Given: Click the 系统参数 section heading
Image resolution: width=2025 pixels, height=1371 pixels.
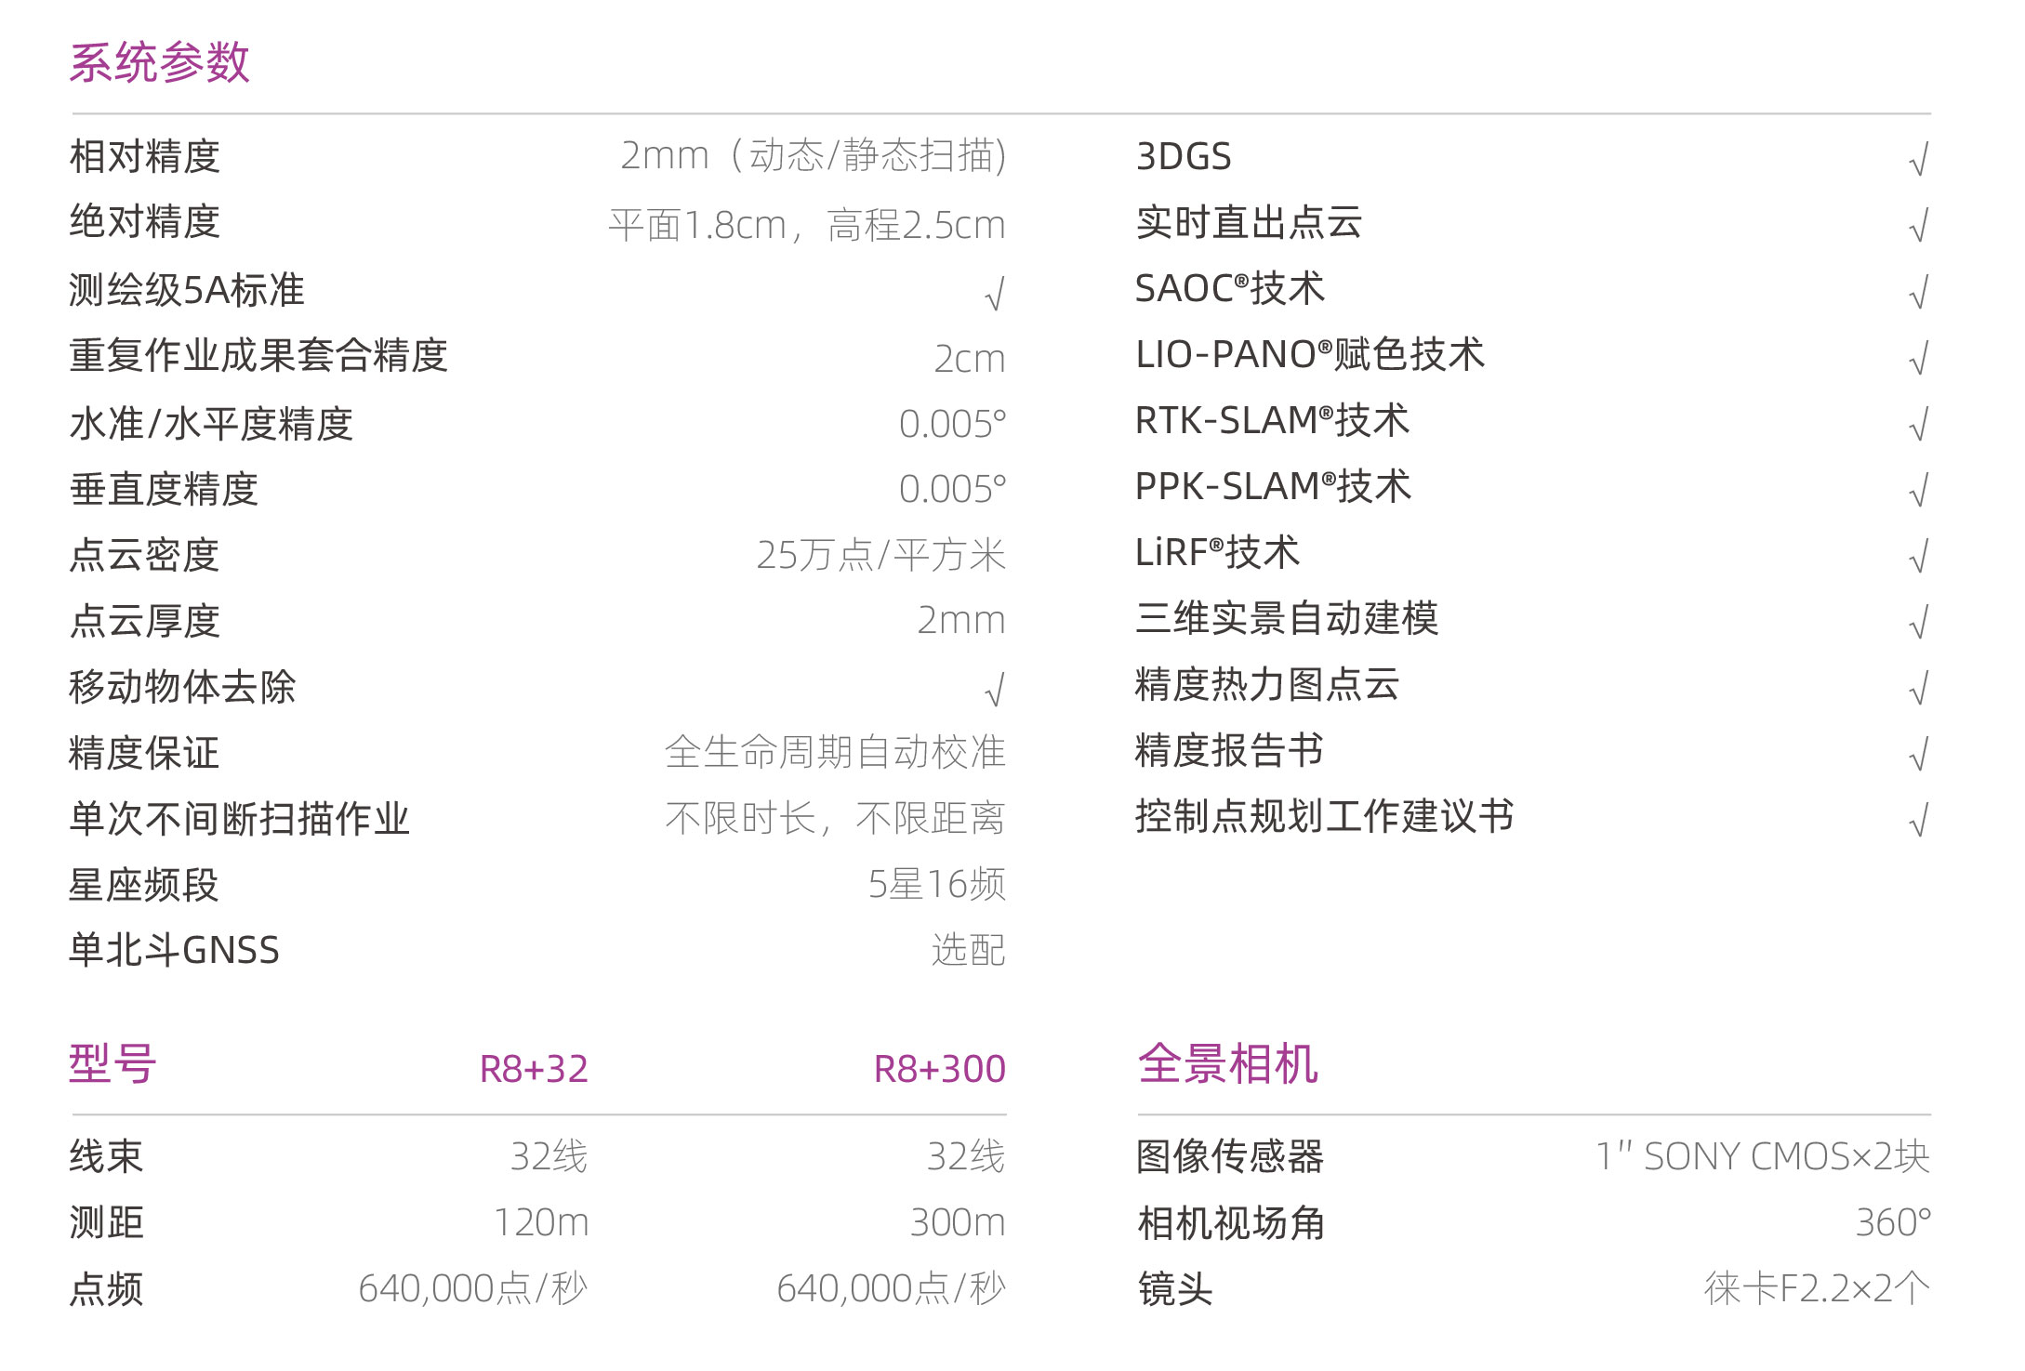Looking at the screenshot, I should 160,63.
